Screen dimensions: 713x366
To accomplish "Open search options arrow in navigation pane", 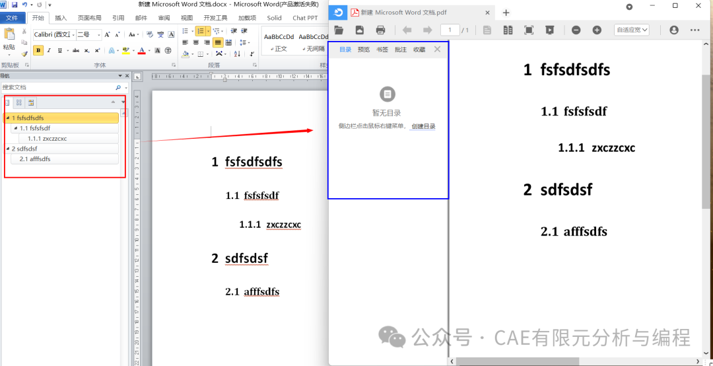I will [126, 87].
